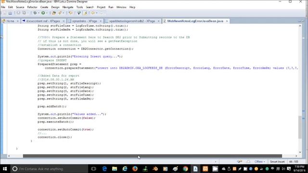Click the Debug gear toolbar icon
The image size is (308, 173).
click(x=35, y=13)
